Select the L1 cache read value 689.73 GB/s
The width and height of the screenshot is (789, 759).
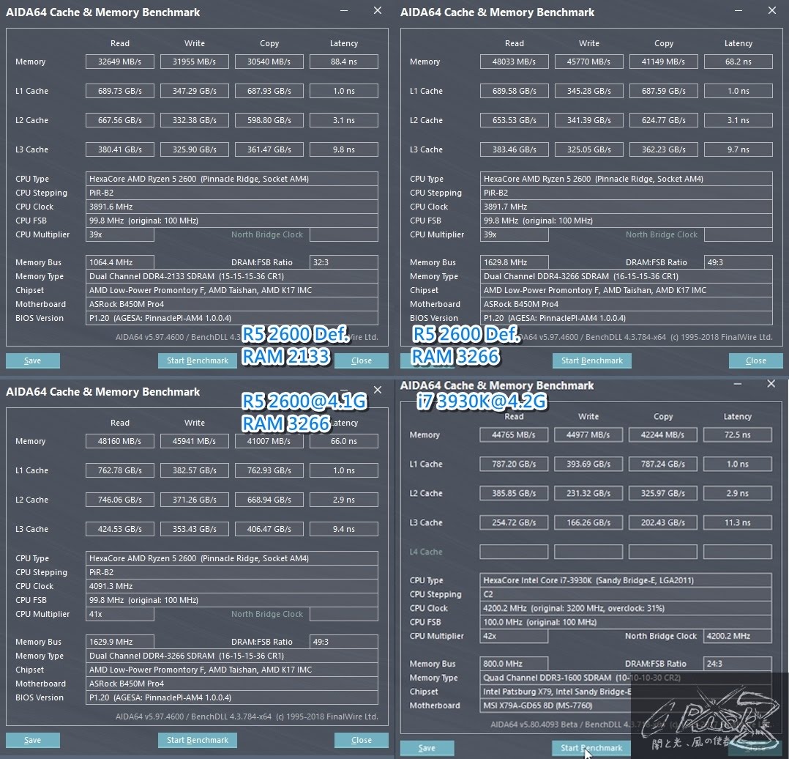[120, 91]
